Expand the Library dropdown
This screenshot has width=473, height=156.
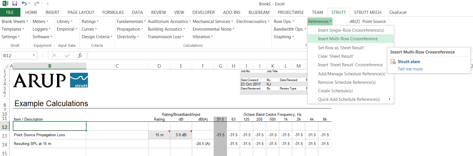coord(64,22)
